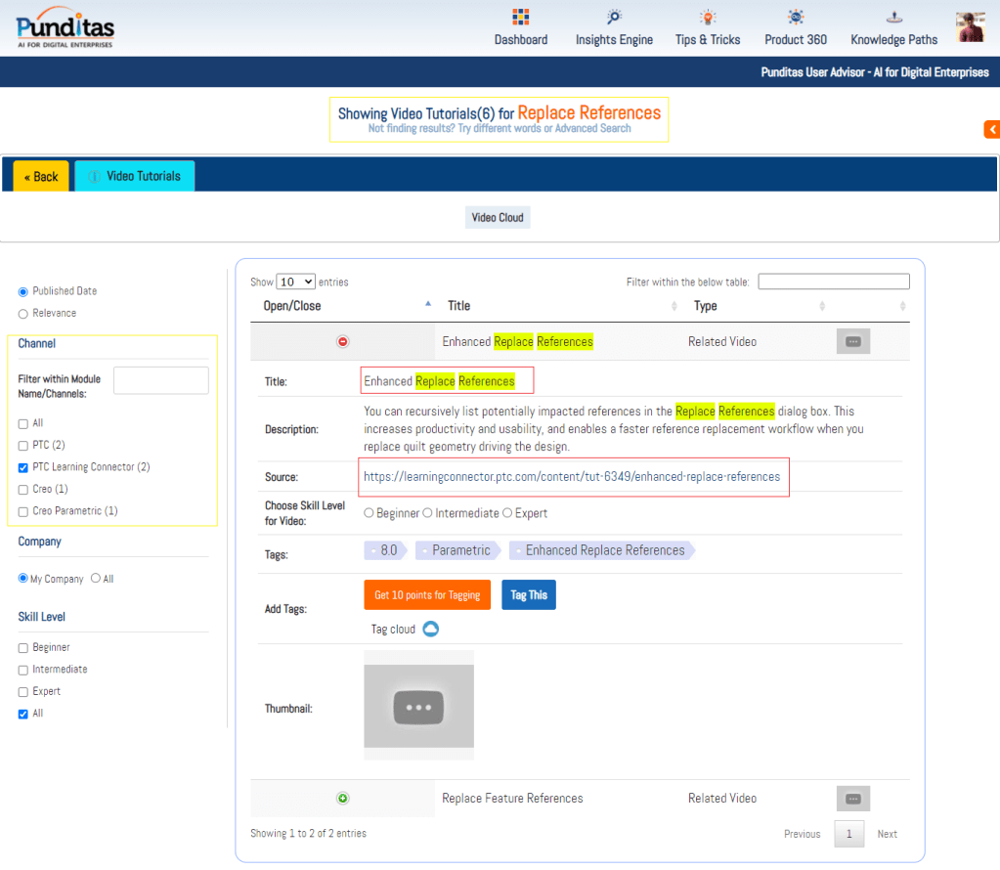Select Intermediate skill level for video

[427, 513]
